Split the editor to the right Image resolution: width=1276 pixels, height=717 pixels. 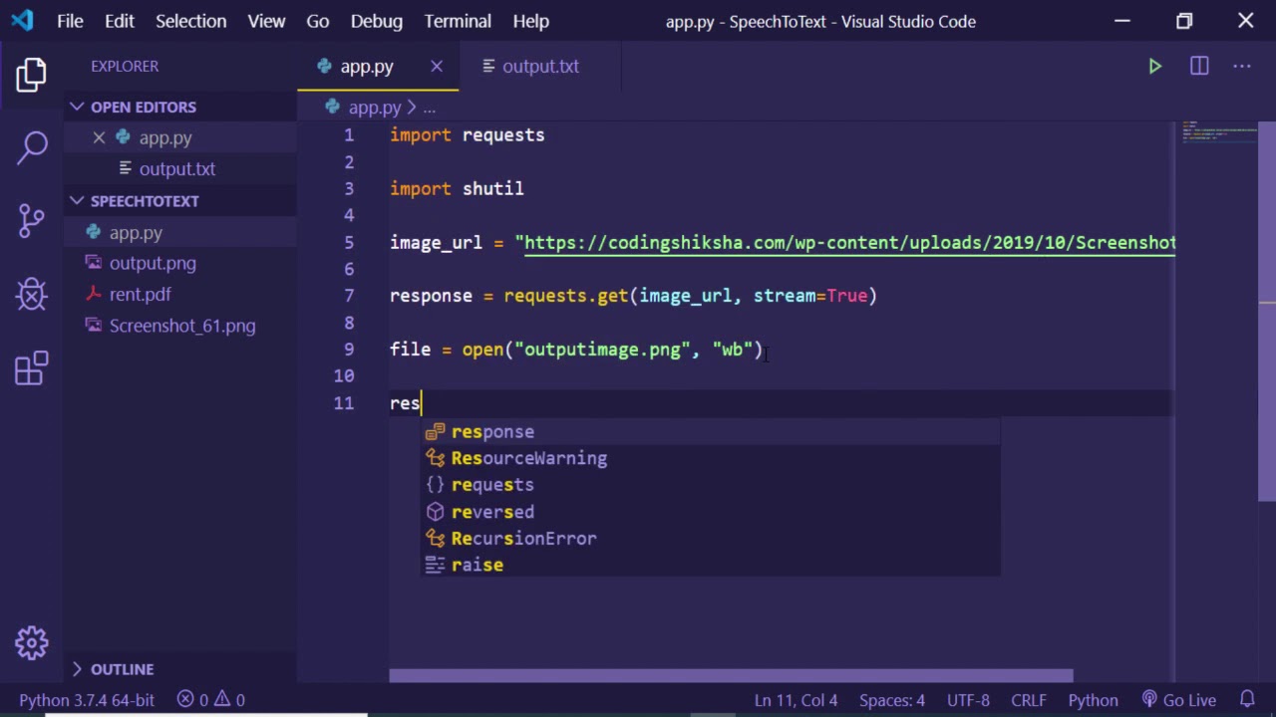(1199, 67)
